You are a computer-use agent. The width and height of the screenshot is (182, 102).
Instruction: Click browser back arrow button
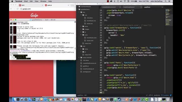pyautogui.click(x=11, y=9)
